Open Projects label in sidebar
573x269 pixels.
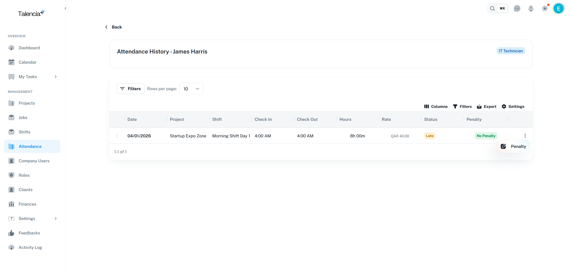27,103
